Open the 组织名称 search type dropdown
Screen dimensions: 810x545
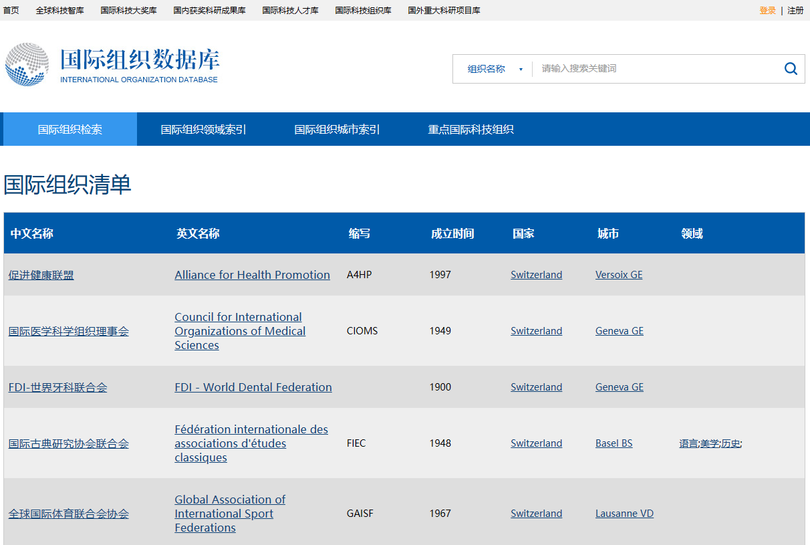coord(495,69)
